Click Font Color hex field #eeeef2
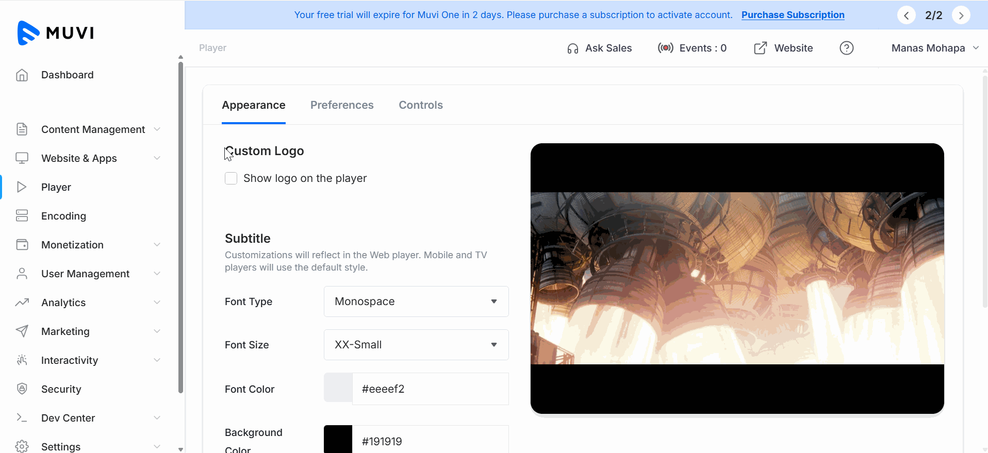The width and height of the screenshot is (988, 453). pyautogui.click(x=431, y=389)
